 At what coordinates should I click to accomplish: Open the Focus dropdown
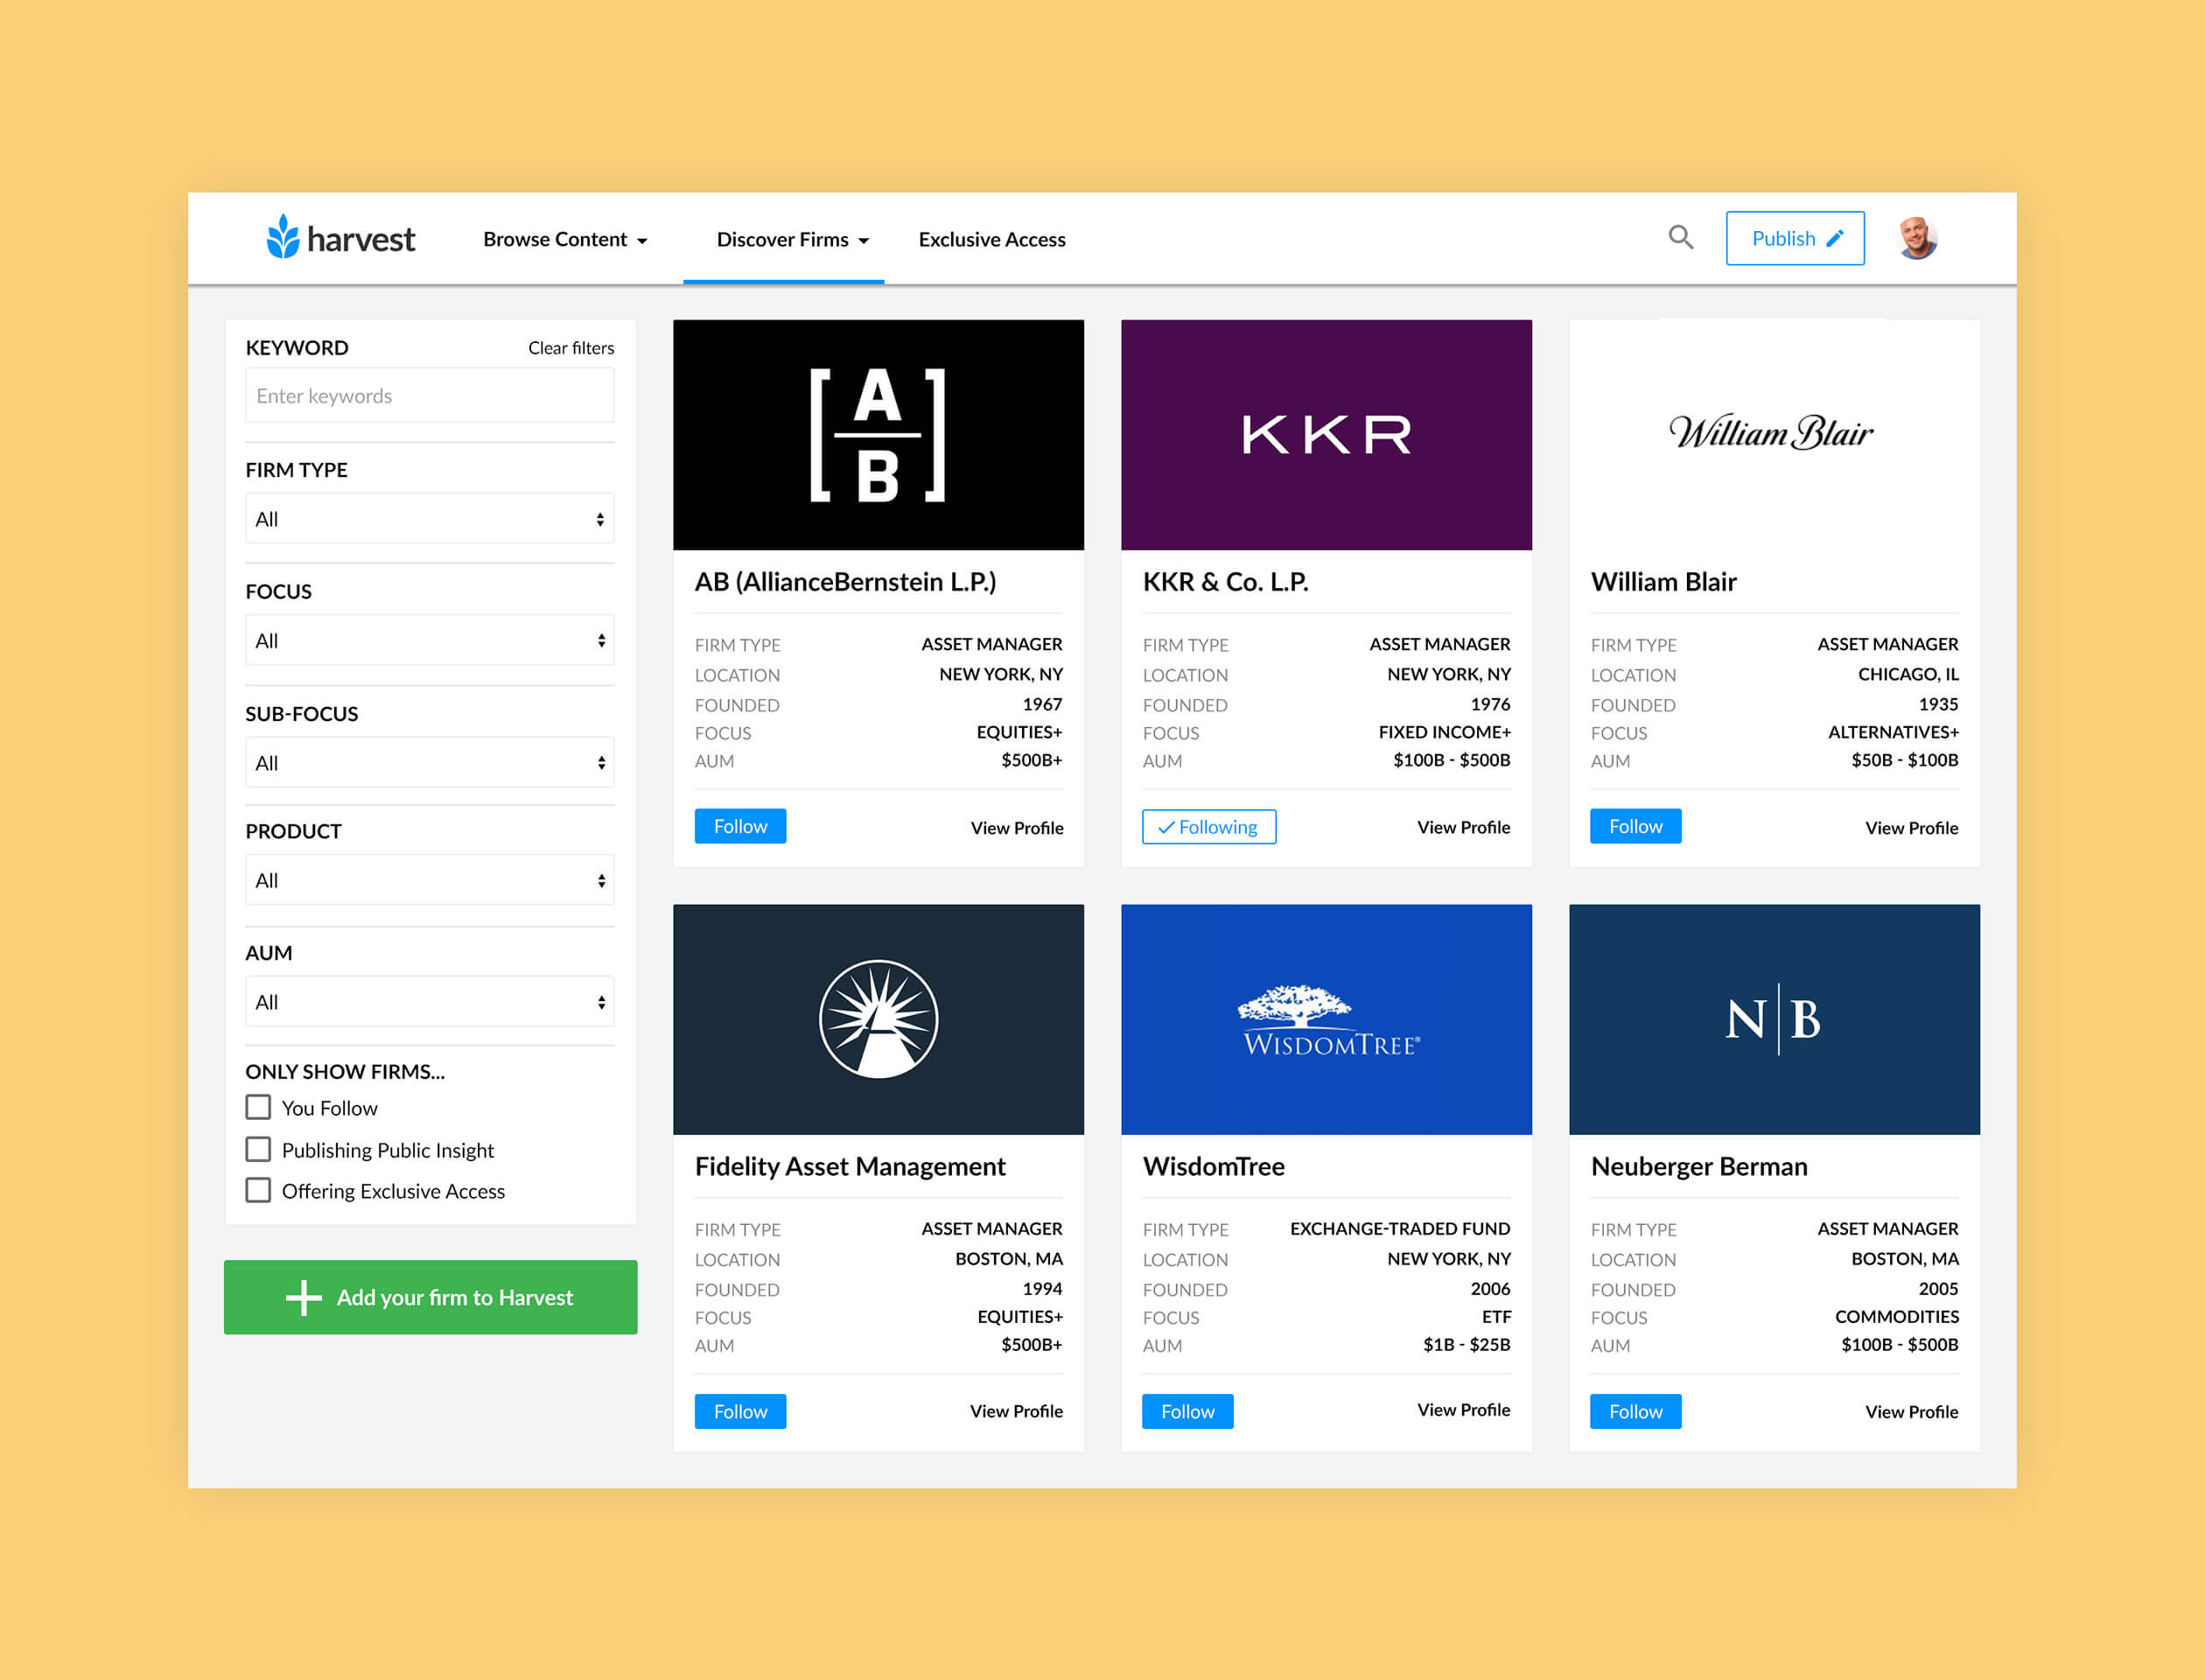[430, 641]
